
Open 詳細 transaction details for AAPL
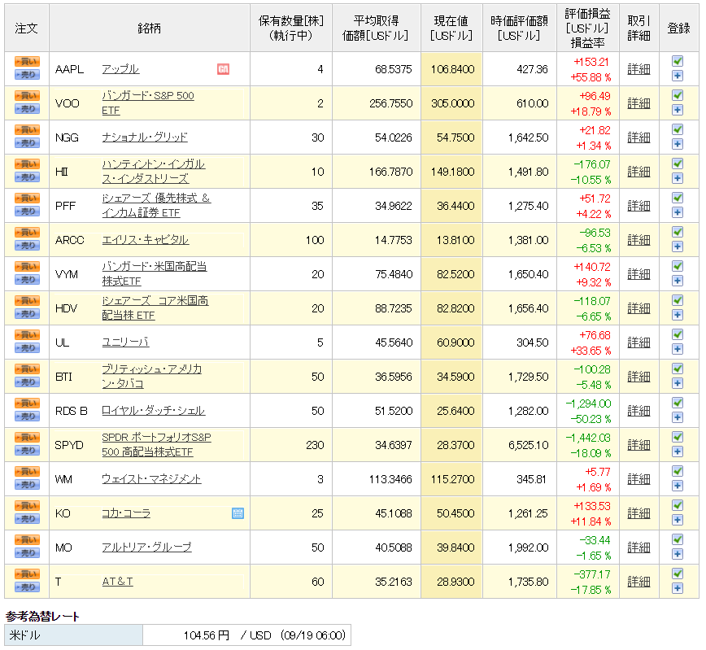pos(638,69)
